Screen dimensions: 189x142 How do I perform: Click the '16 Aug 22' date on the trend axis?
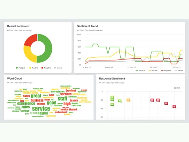[x=109, y=67]
